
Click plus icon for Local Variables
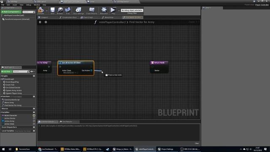coord(34,131)
